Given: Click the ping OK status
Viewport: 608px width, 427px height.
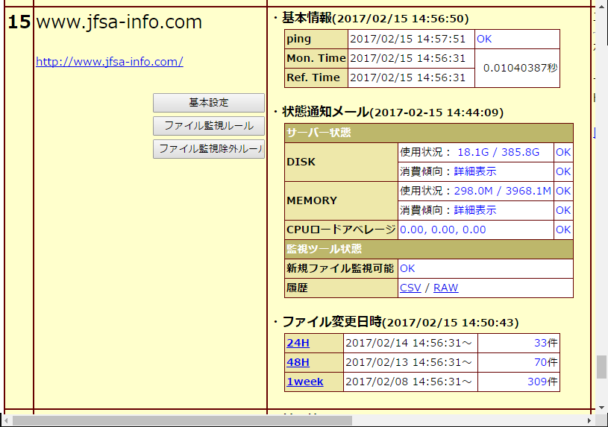Looking at the screenshot, I should tap(484, 39).
